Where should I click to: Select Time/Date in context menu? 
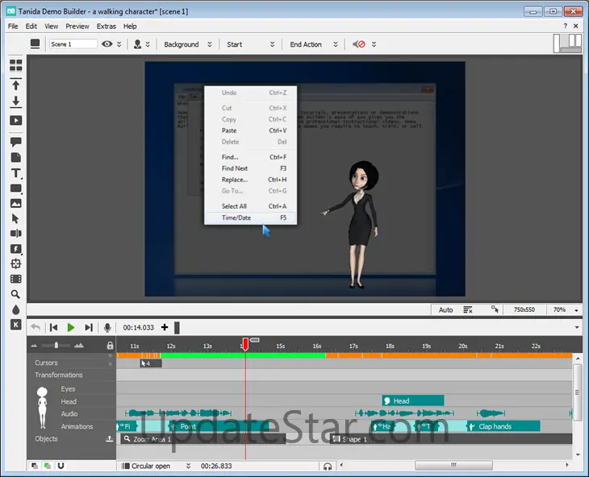pos(236,218)
